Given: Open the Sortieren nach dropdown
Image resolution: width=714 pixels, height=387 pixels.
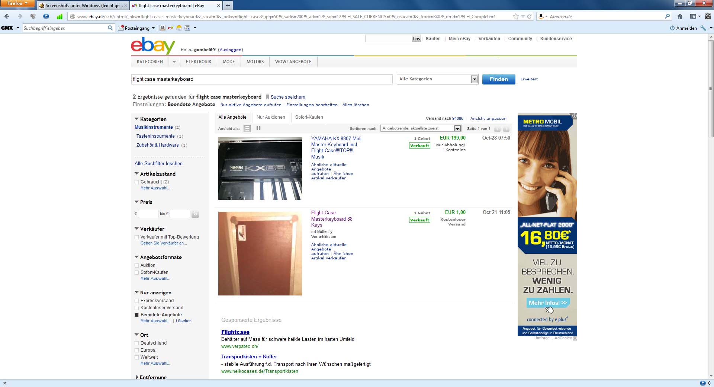Looking at the screenshot, I should click(421, 128).
